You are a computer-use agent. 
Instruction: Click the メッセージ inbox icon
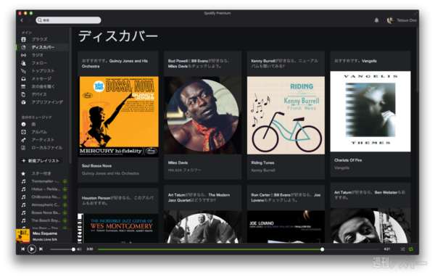(x=24, y=78)
